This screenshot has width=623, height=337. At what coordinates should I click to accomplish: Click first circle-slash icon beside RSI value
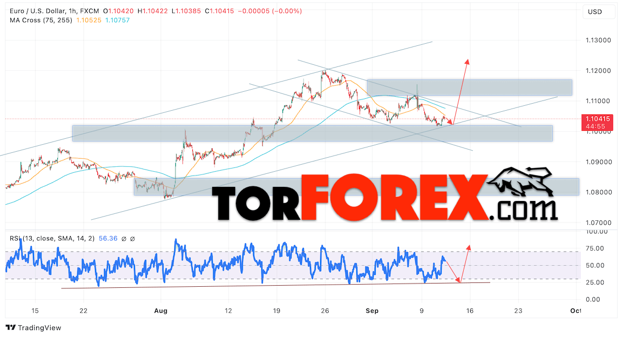pyautogui.click(x=124, y=239)
